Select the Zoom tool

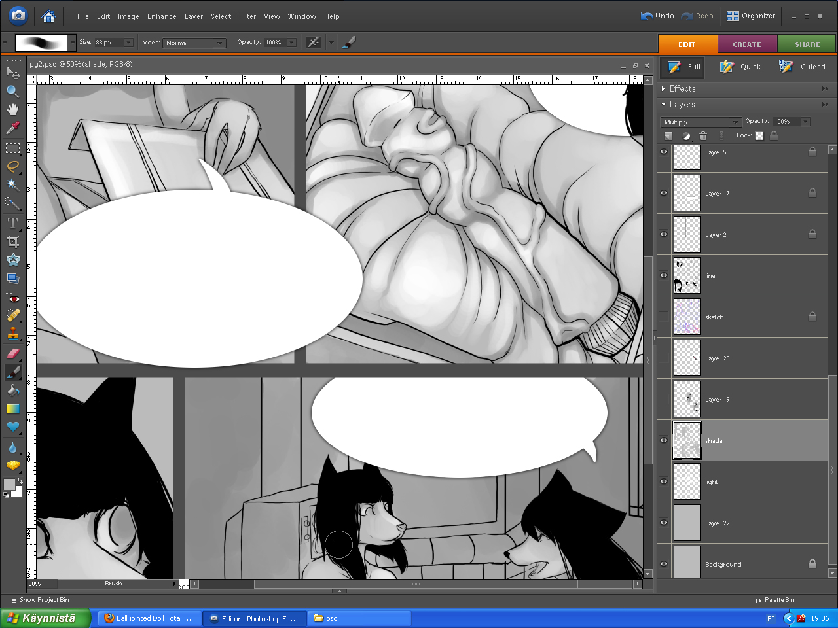[12, 91]
